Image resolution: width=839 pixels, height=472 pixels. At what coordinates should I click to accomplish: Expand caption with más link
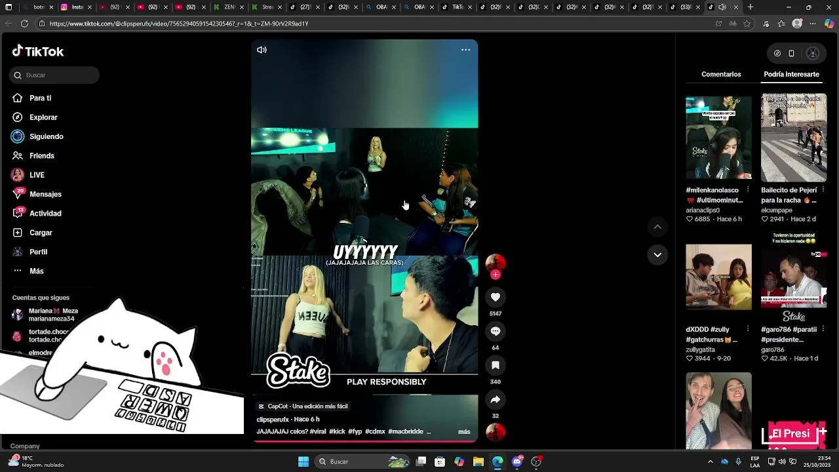pyautogui.click(x=464, y=431)
